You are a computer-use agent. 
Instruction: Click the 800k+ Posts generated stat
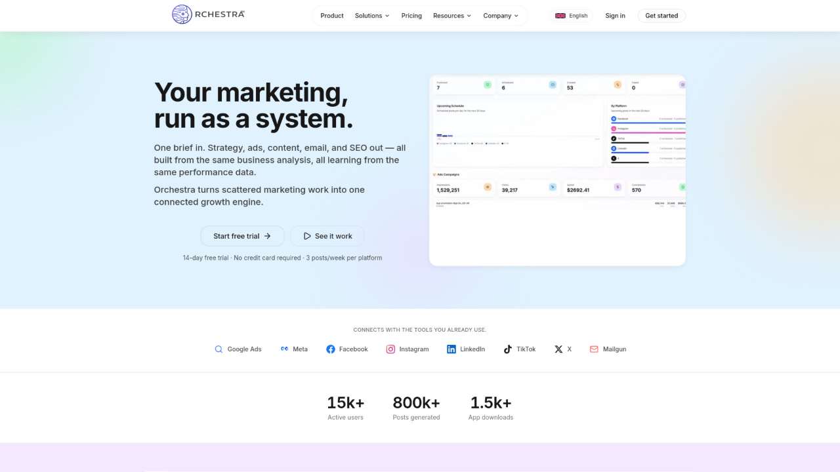point(416,408)
